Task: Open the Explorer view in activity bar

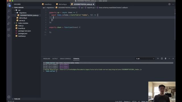Action: (x=9, y=5)
